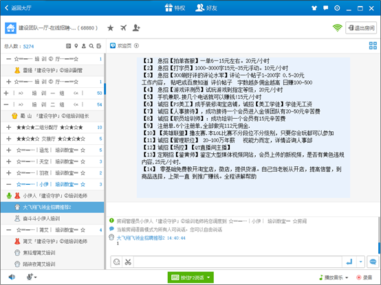Toggle the speaker mute icon at bottom left

tap(12, 277)
